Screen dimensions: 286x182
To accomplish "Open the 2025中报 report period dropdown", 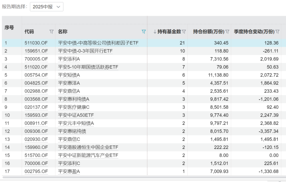I will pos(46,7).
